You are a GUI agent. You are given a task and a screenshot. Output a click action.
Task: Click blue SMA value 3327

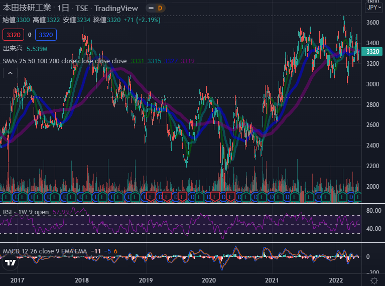(171, 61)
